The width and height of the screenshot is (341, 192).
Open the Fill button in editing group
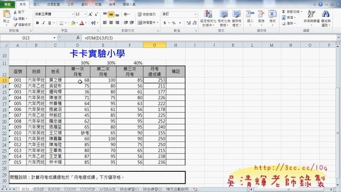click(x=289, y=18)
